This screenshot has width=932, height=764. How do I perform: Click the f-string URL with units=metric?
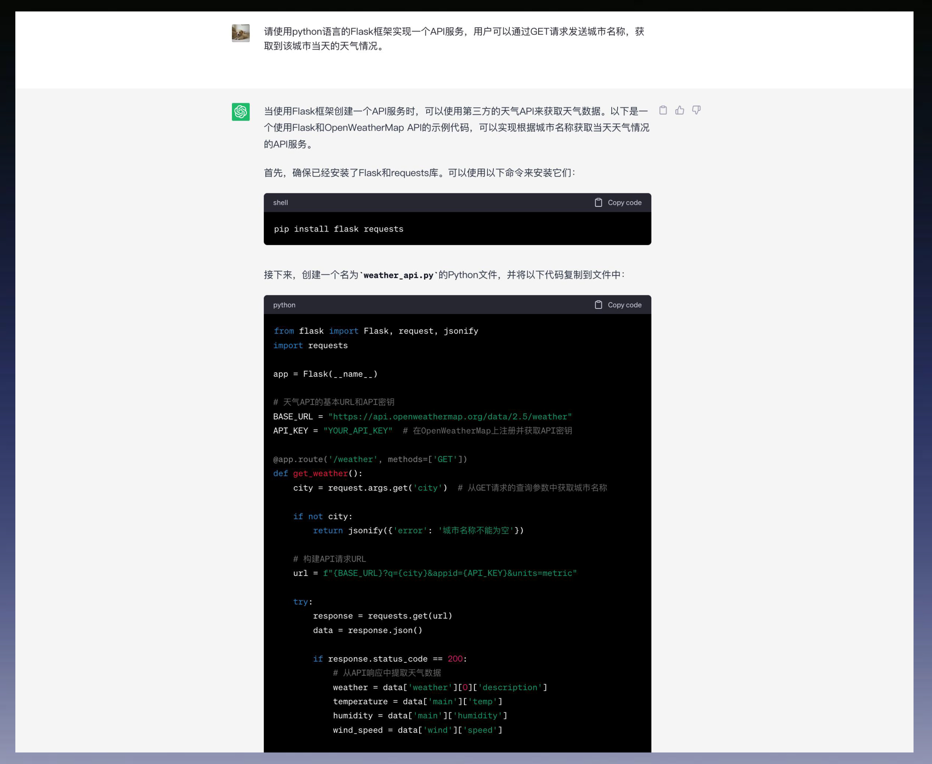450,574
